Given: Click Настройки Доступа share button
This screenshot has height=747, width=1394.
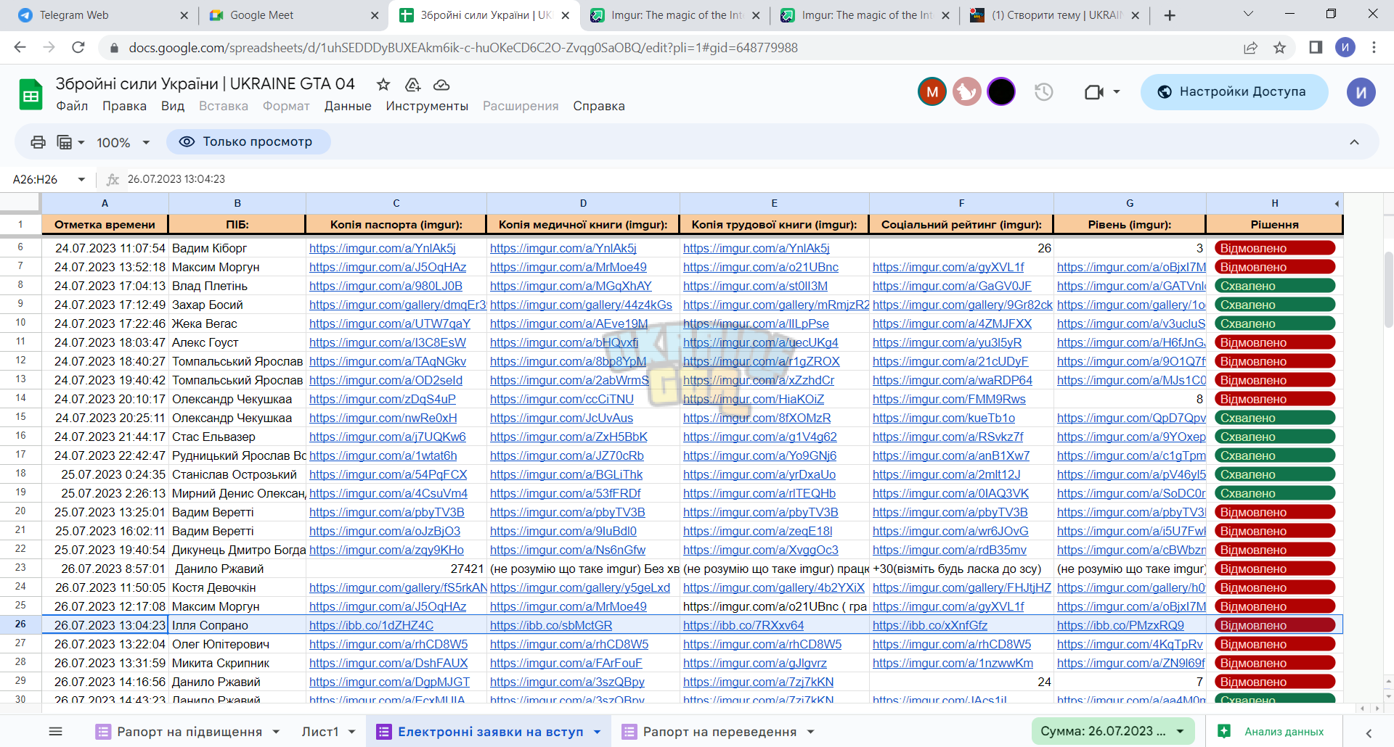Looking at the screenshot, I should (1234, 92).
